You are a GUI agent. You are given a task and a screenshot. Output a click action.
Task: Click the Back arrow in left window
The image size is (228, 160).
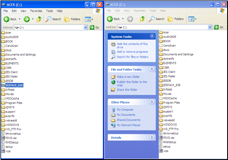point(6,19)
